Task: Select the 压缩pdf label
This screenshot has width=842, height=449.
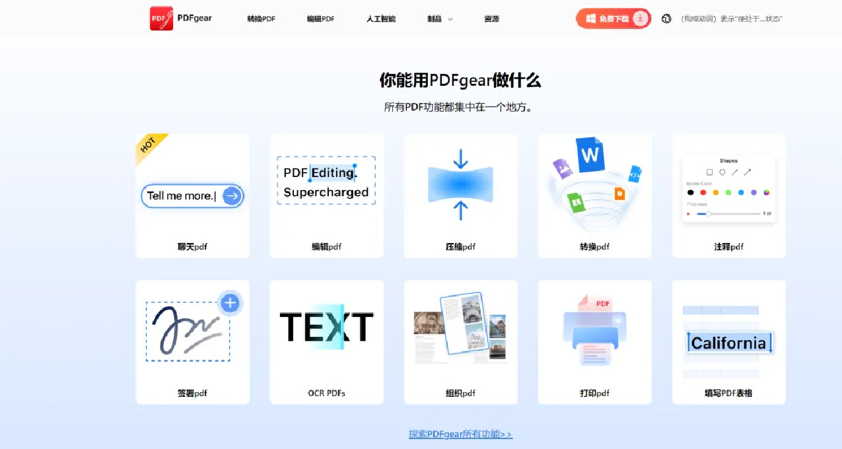Action: [461, 247]
